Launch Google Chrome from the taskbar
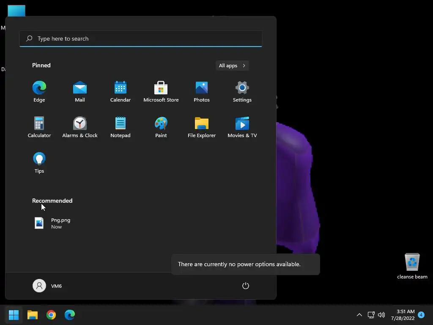Viewport: 433px width, 325px height. point(51,314)
